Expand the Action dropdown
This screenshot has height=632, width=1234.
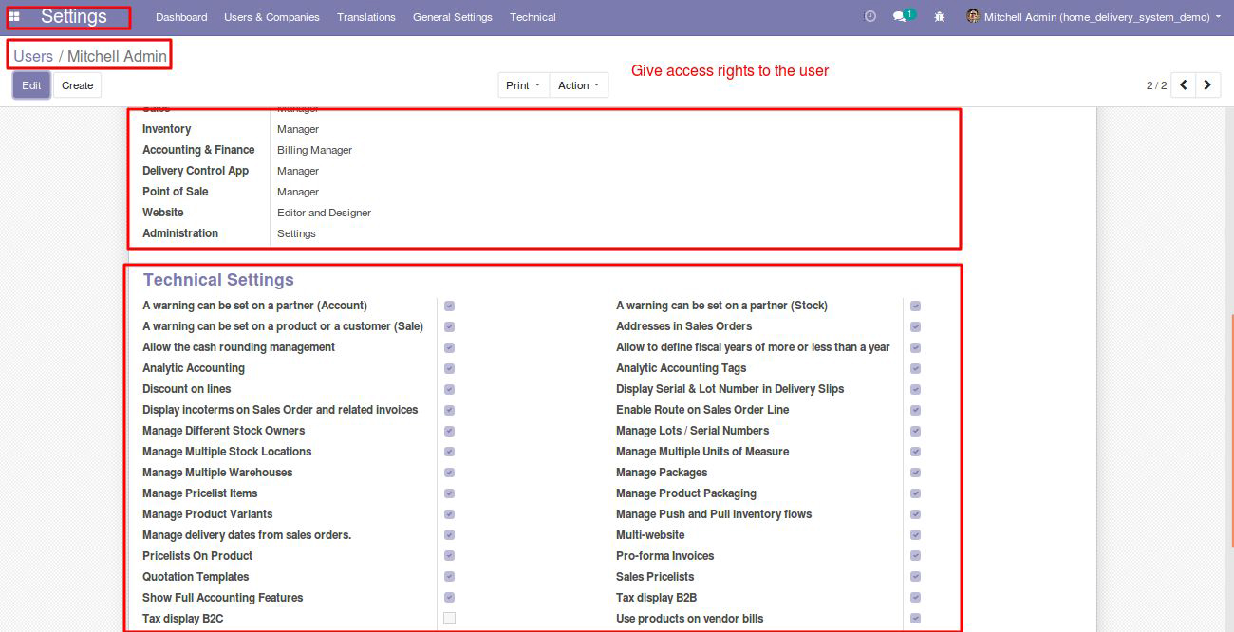click(x=578, y=85)
